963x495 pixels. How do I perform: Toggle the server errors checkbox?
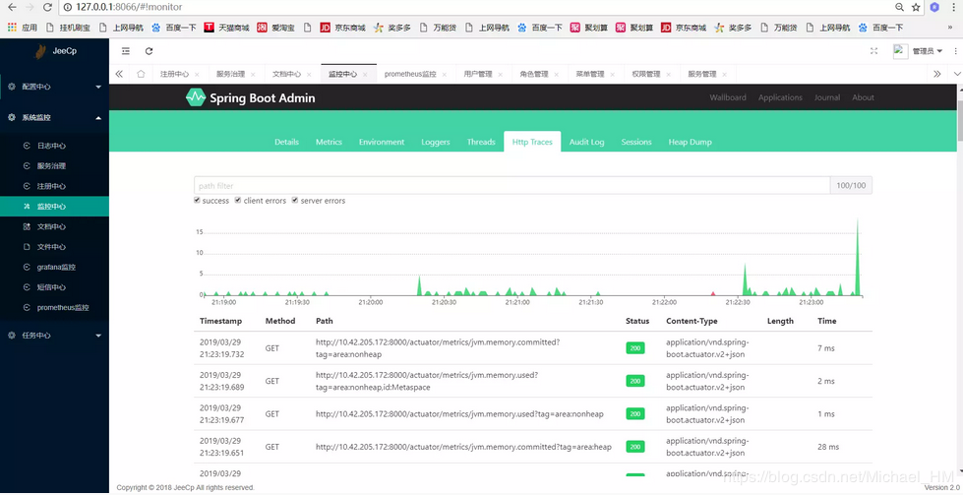point(294,201)
